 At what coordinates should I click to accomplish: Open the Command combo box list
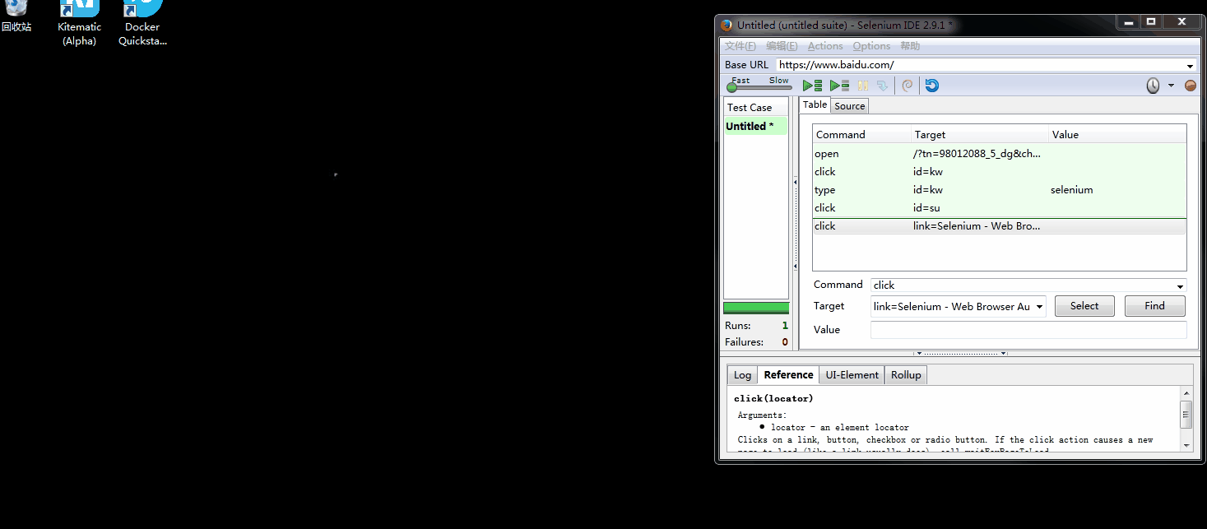tap(1181, 286)
